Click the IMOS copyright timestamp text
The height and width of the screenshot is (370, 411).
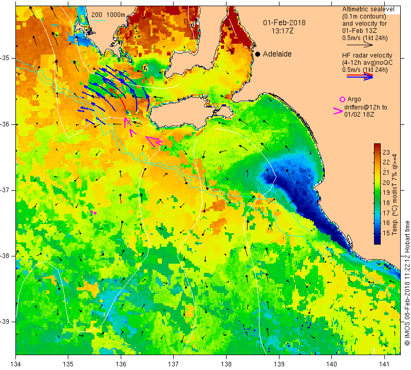[407, 283]
